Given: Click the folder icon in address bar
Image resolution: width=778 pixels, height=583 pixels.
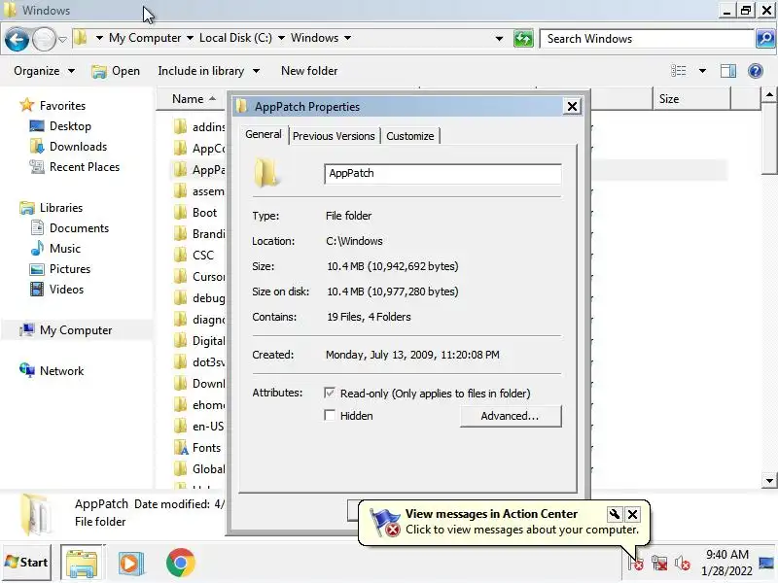Looking at the screenshot, I should click(x=81, y=38).
